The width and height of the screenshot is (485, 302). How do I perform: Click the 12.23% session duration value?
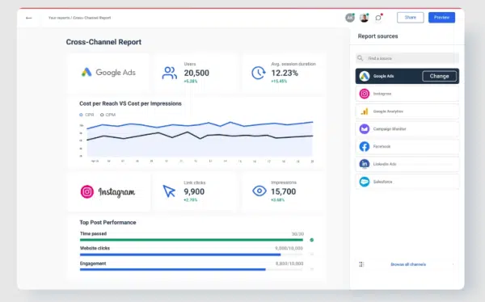(x=285, y=73)
